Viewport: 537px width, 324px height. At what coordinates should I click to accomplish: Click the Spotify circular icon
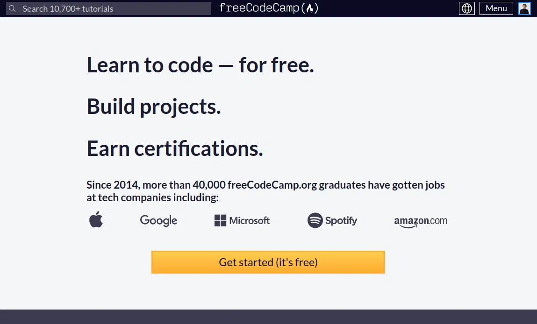click(x=315, y=220)
